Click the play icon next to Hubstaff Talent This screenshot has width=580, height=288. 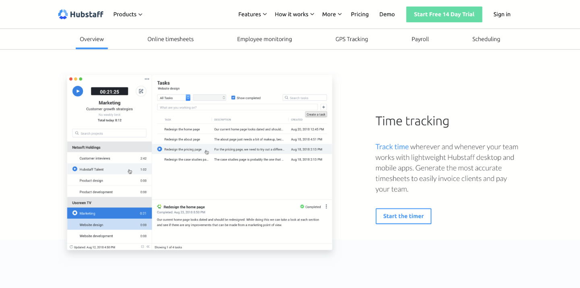[x=75, y=169]
